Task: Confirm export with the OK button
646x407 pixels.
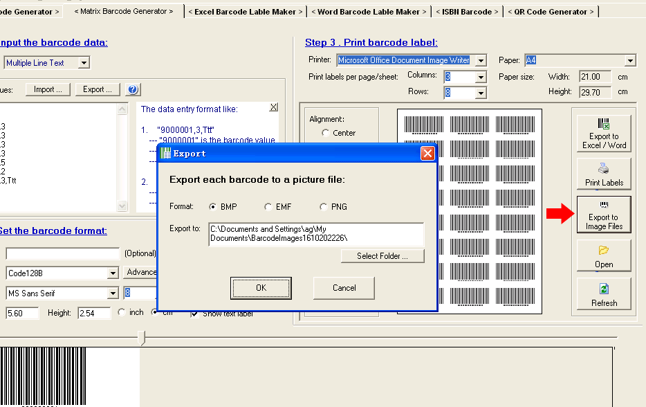Action: pos(261,289)
